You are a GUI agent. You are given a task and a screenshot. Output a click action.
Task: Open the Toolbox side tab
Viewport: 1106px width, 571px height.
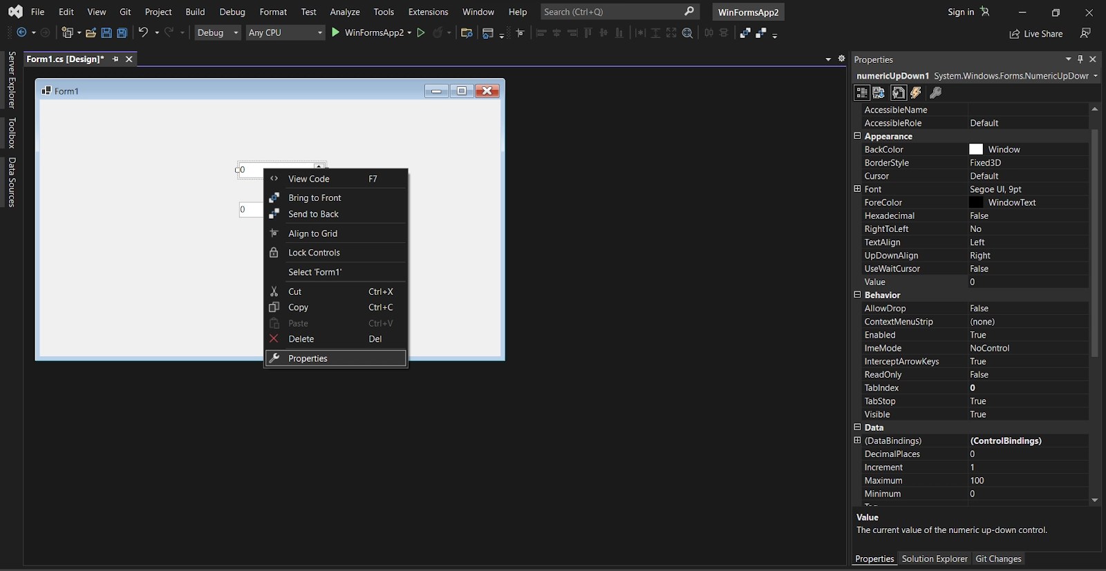[x=12, y=133]
